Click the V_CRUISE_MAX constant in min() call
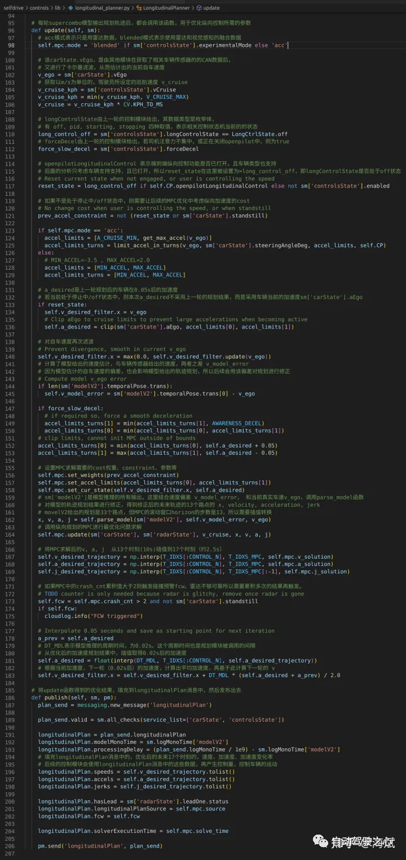Image resolution: width=406 pixels, height=860 pixels. pyautogui.click(x=167, y=97)
